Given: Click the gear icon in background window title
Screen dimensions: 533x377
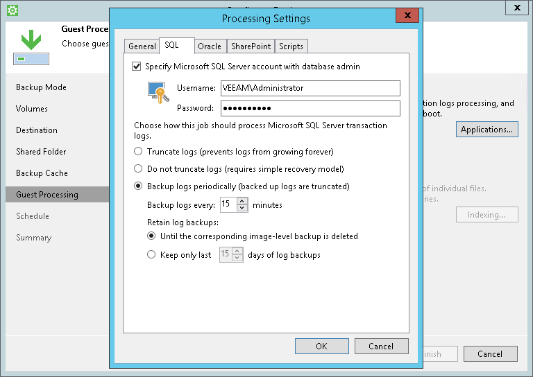Looking at the screenshot, I should (12, 10).
